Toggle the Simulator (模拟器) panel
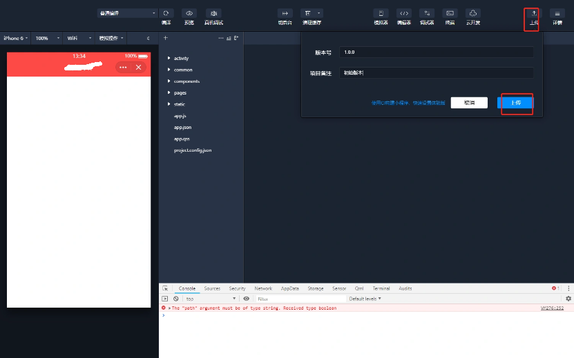 (x=381, y=13)
